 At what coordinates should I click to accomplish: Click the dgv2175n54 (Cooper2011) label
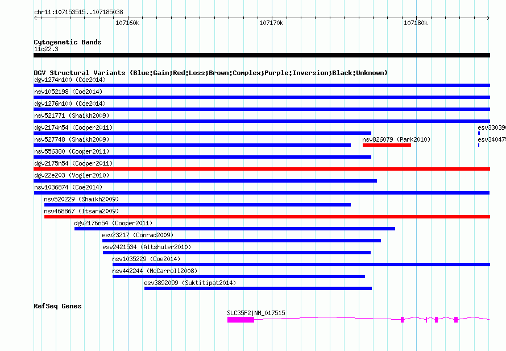pos(73,163)
